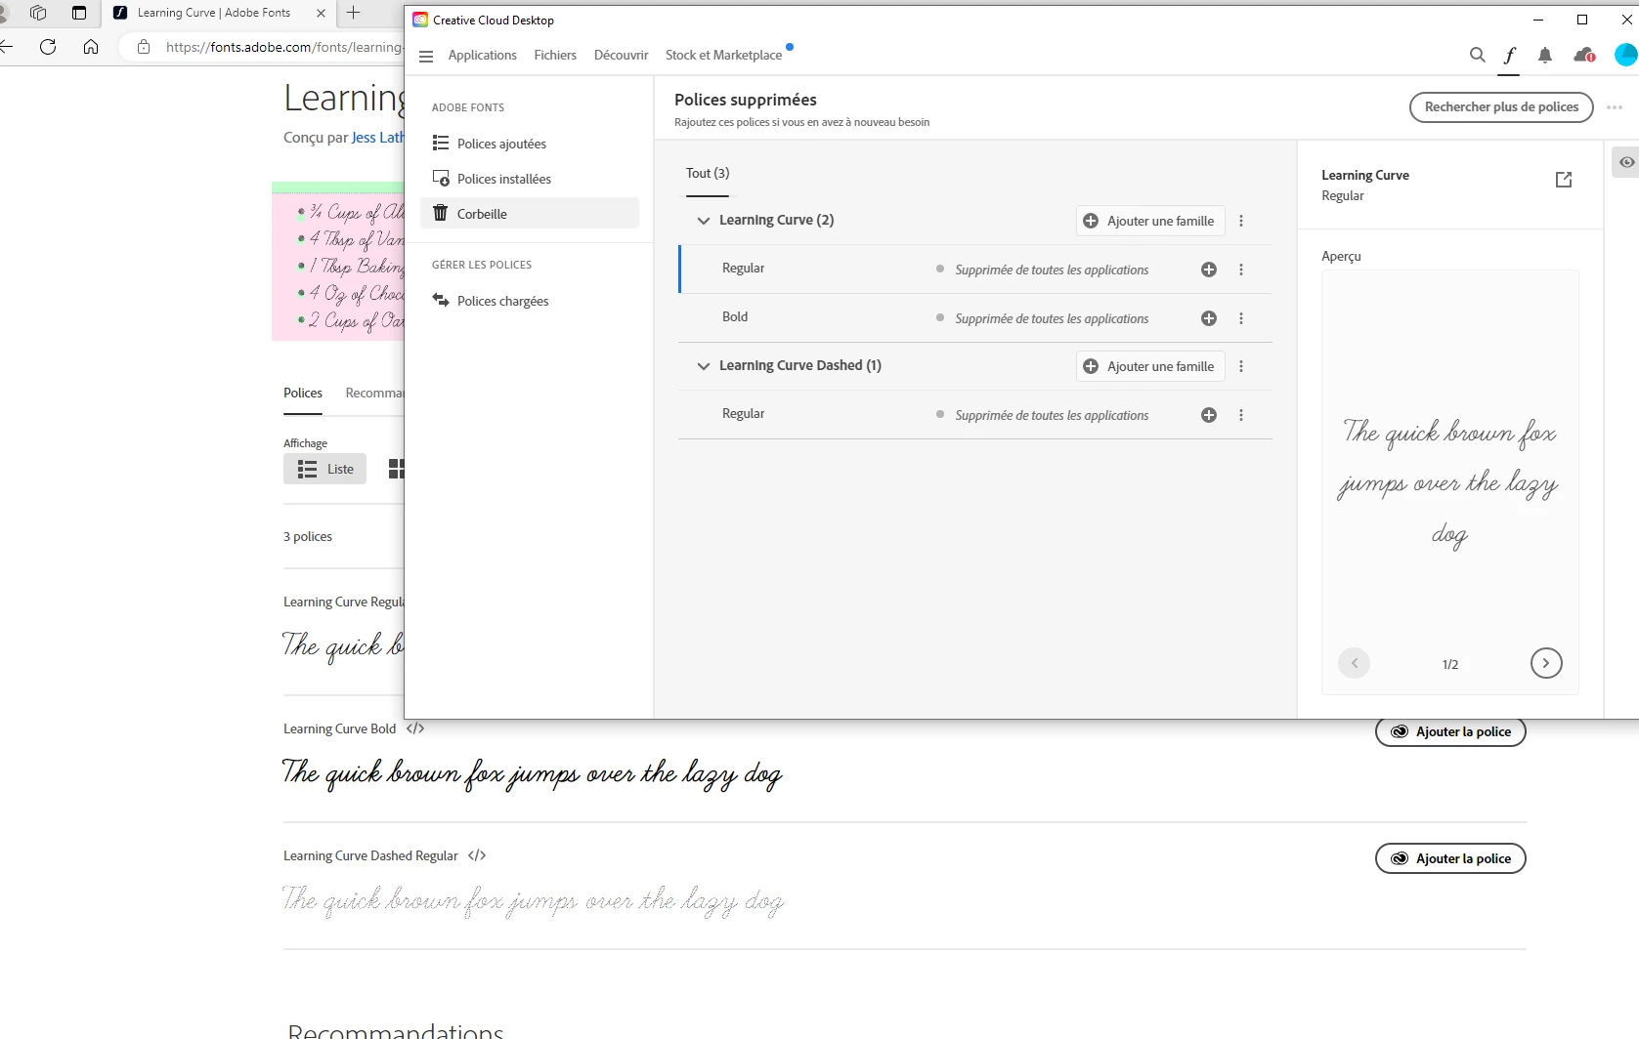Viewport: 1639px width, 1039px height.
Task: Collapse the Learning Curve Dashed (1) family
Action: click(703, 366)
